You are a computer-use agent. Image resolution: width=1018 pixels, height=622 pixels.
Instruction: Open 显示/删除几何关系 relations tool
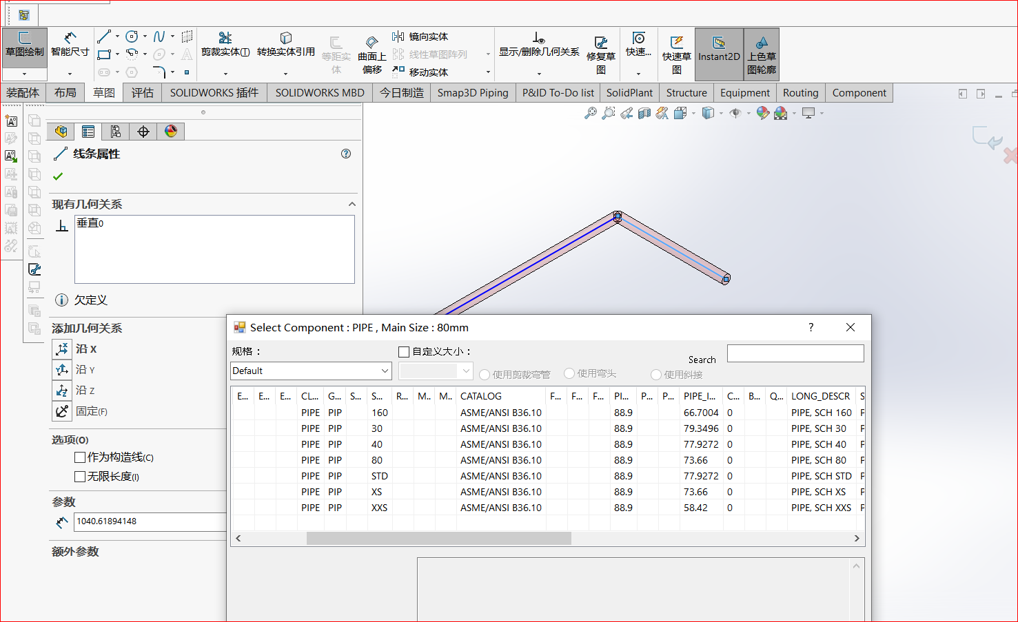coord(539,45)
